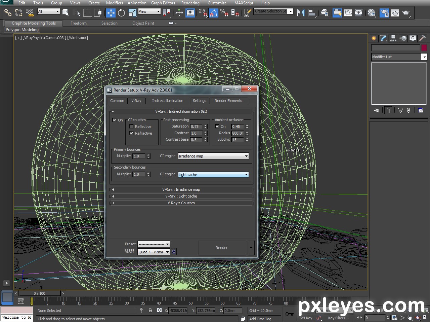The width and height of the screenshot is (430, 322).
Task: Open the MAXScript menu
Action: click(x=244, y=3)
